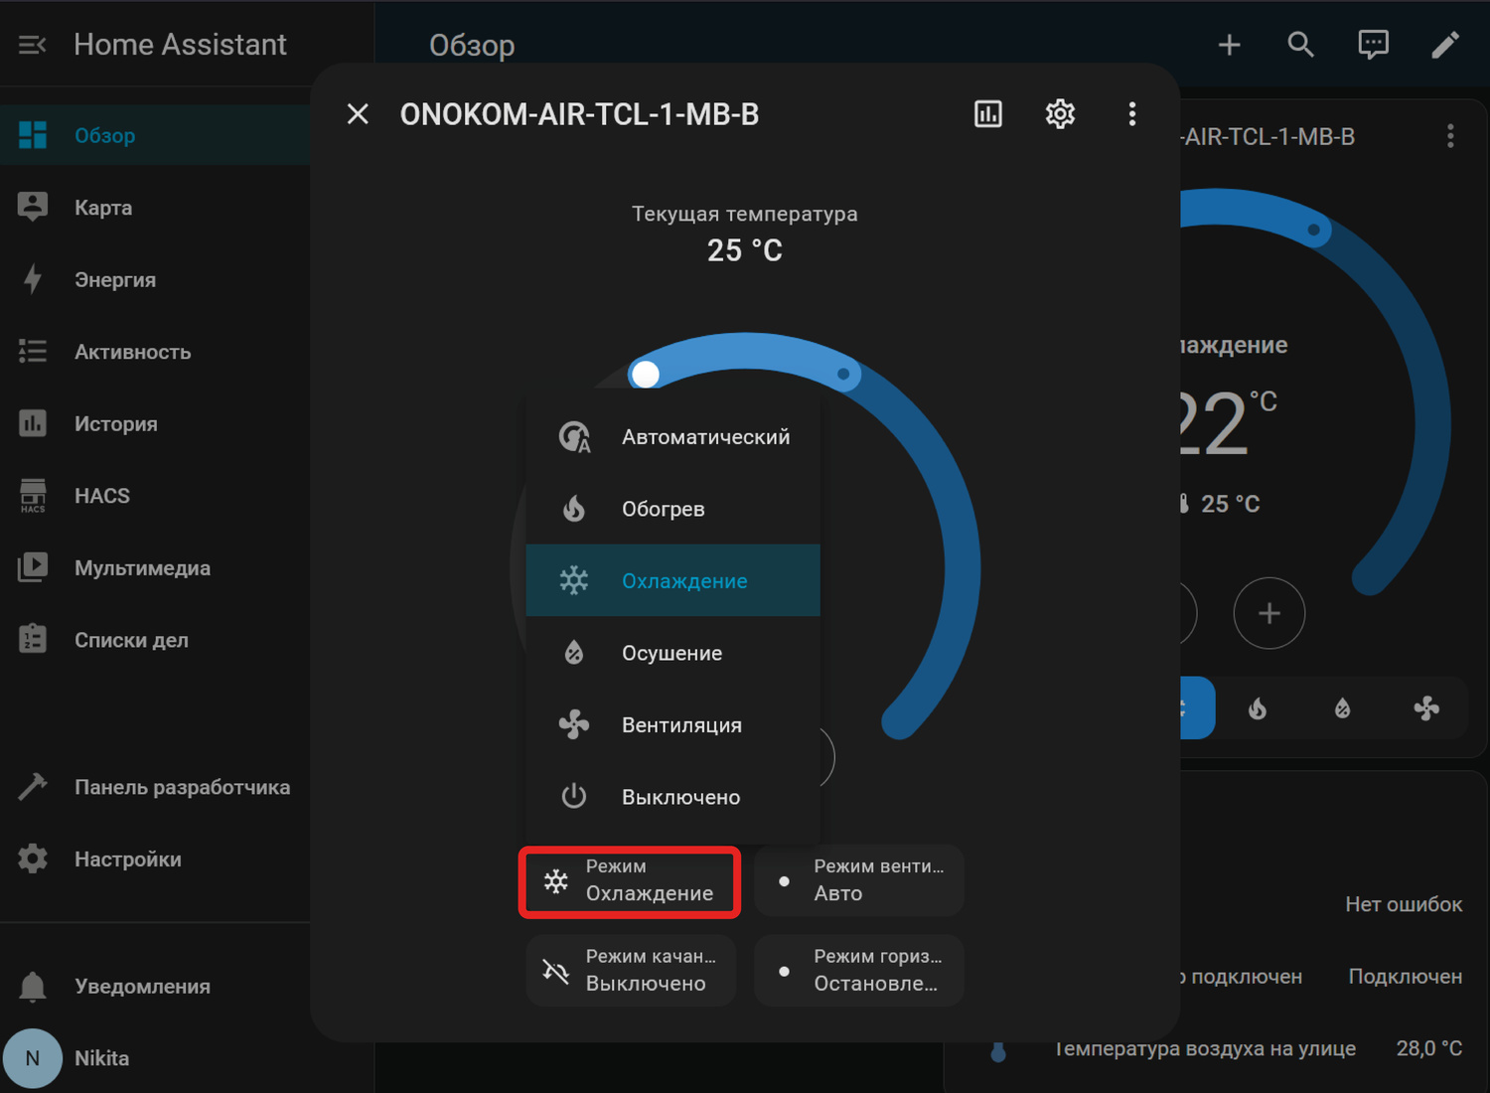
Task: Open device settings gear in dialog header
Action: tap(1060, 114)
